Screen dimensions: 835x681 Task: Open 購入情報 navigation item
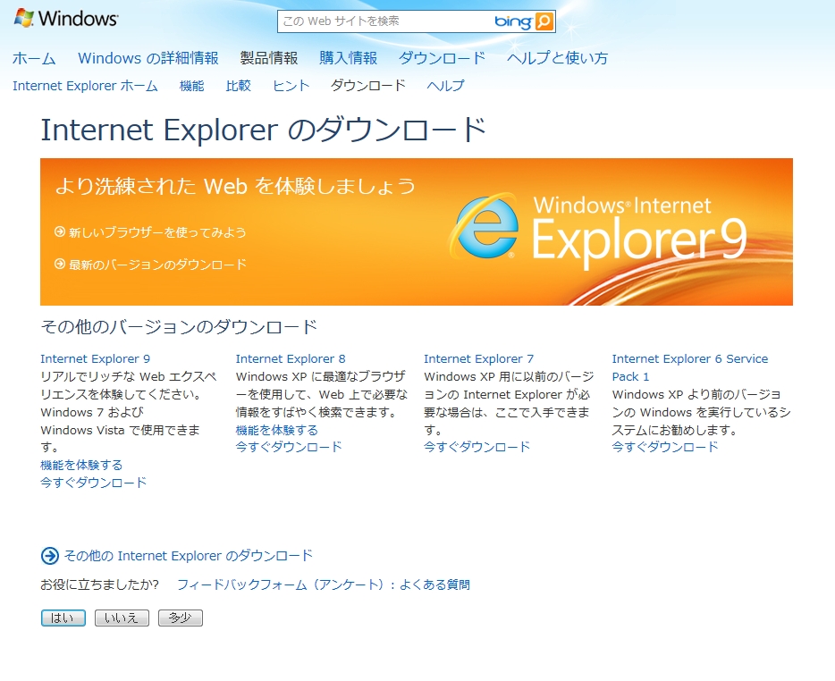349,58
